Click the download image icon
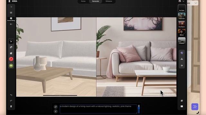Image resolution: width=206 pixels, height=115 pixels. (182, 59)
